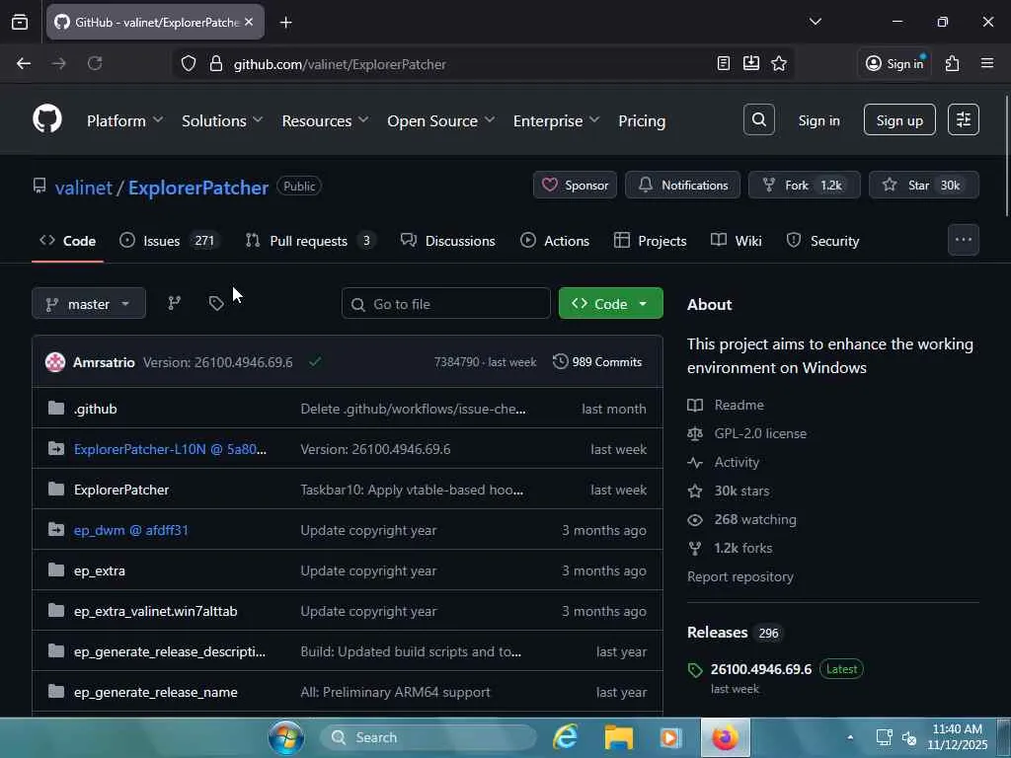Star the repository with Star 30k button

pos(924,185)
